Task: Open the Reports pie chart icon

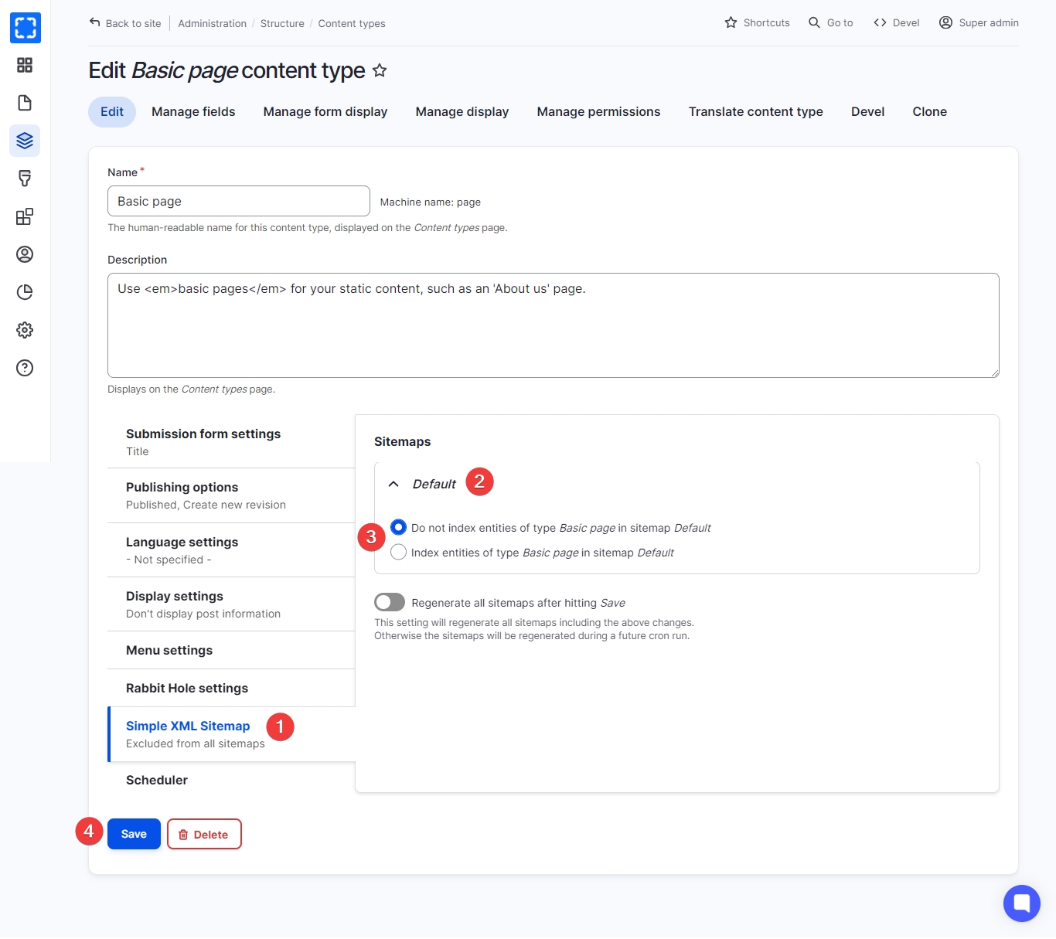Action: coord(25,292)
